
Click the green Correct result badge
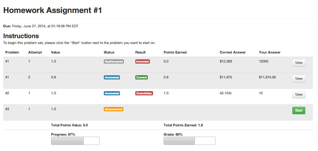tap(141, 77)
